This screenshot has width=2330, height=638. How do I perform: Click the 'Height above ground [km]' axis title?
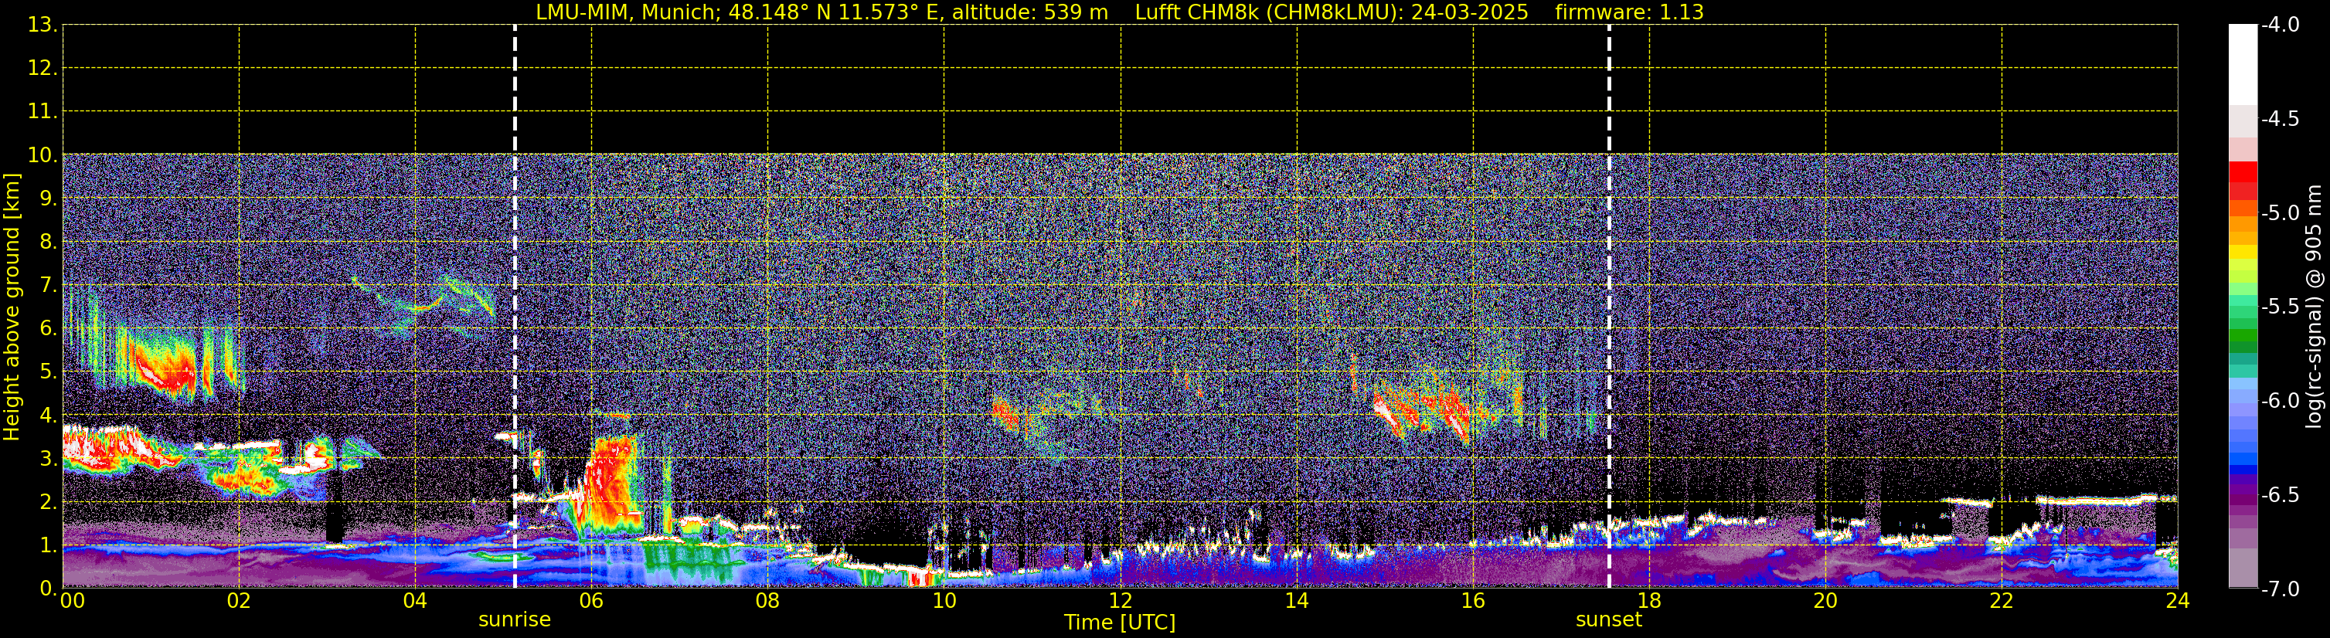click(x=12, y=307)
